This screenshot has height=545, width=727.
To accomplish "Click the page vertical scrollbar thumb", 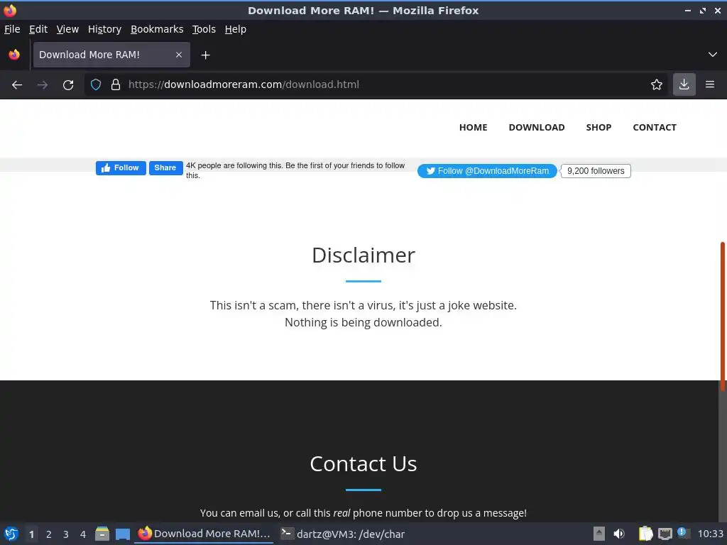I will [x=722, y=316].
